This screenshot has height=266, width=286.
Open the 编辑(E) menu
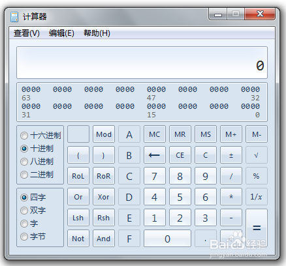coord(61,33)
